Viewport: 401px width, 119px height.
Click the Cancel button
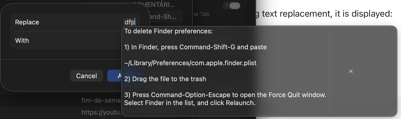pos(86,76)
